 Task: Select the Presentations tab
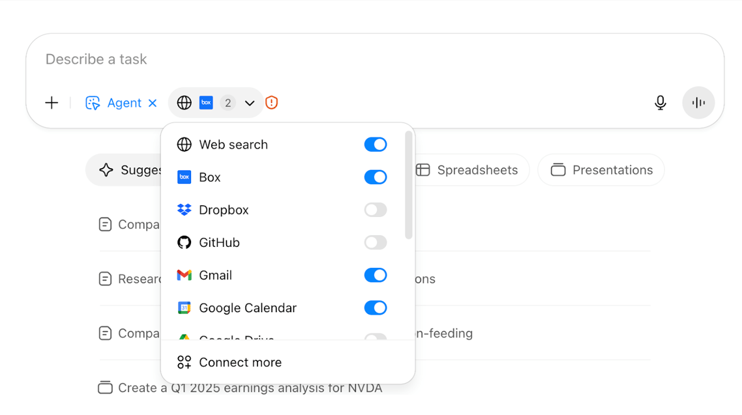(601, 170)
